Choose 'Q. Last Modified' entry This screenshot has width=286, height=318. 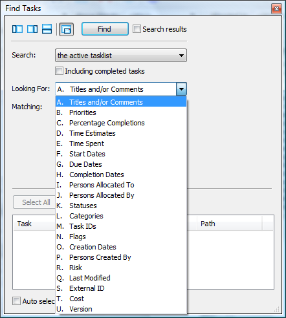pyautogui.click(x=121, y=278)
